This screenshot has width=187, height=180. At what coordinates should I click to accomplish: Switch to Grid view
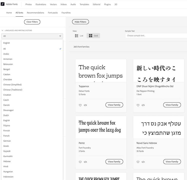point(93,36)
